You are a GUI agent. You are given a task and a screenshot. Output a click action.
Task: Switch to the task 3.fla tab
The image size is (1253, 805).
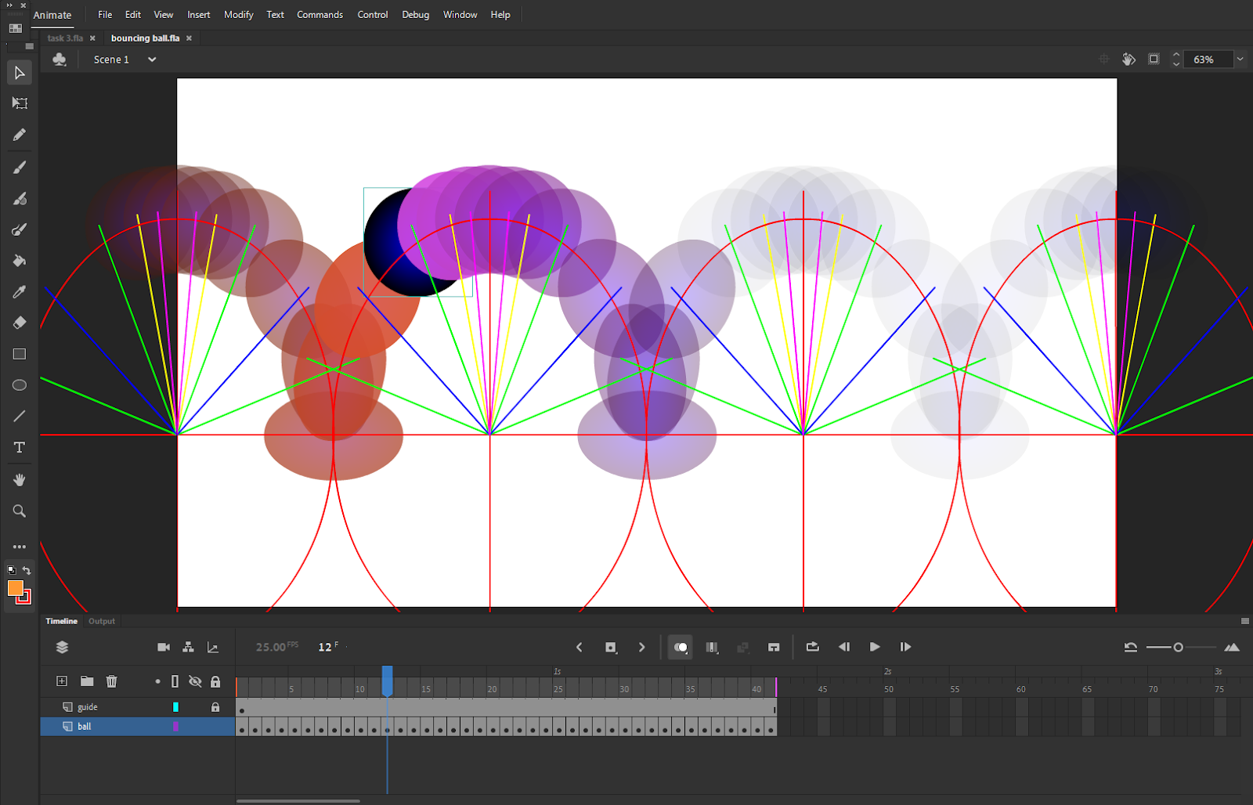tap(65, 38)
